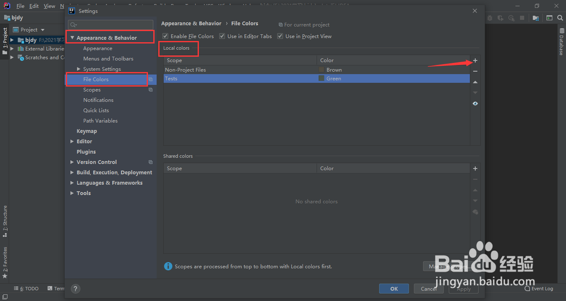566x301 pixels.
Task: Open the File menu
Action: point(20,6)
